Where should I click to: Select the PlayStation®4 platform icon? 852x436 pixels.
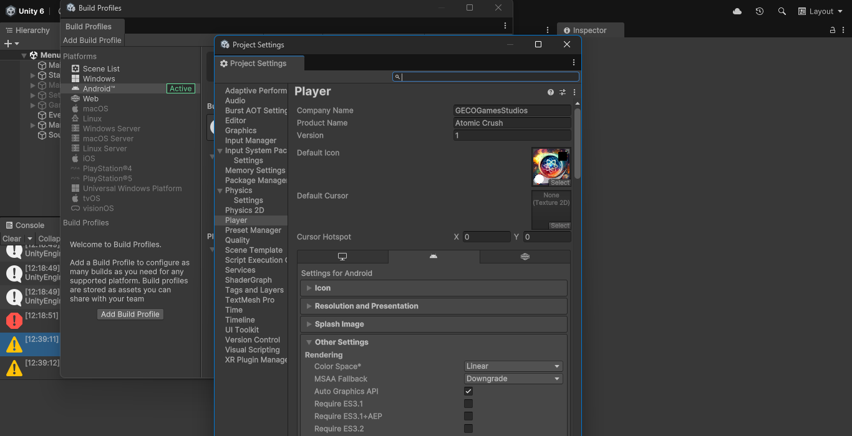coord(75,168)
